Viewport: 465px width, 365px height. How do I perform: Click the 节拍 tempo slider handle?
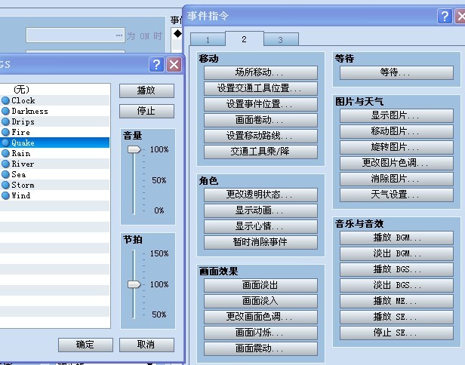134,284
